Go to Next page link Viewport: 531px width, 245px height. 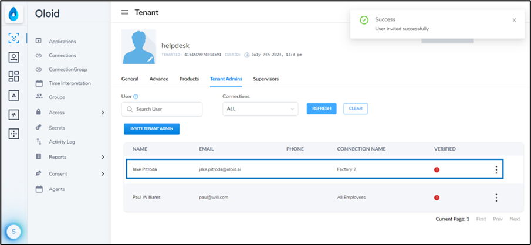click(515, 219)
